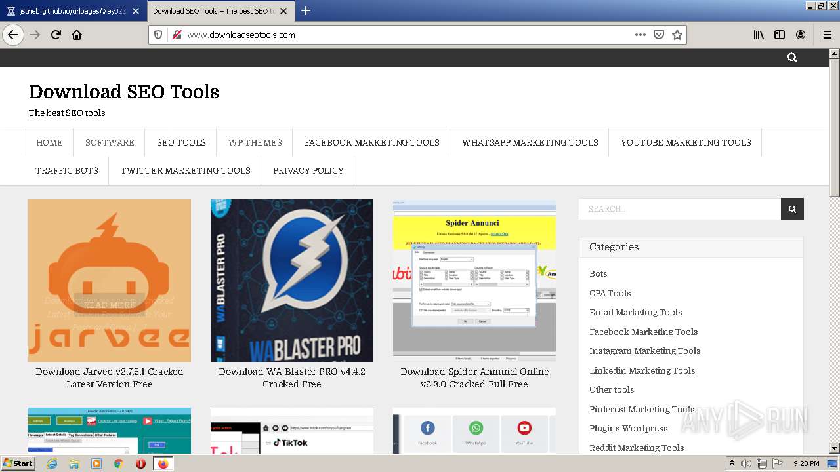Open the Jarvee post thumbnail
Image resolution: width=840 pixels, height=472 pixels.
110,281
